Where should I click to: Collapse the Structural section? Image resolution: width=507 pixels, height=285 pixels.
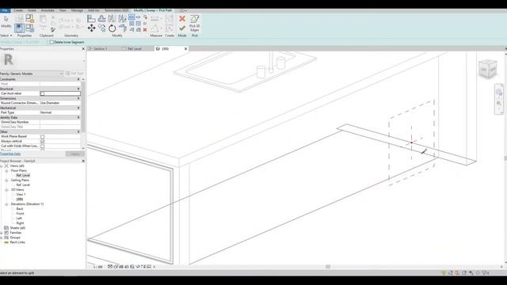[78, 89]
